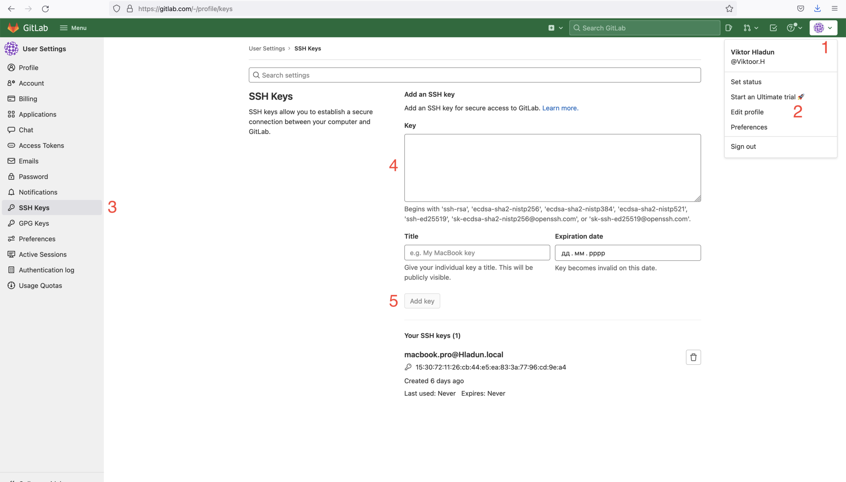The image size is (846, 482).
Task: Open the Issues icon in top bar
Action: (728, 28)
